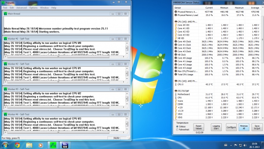
Task: Select the Core #0 Clock sensor row icon
Action: 176,42
